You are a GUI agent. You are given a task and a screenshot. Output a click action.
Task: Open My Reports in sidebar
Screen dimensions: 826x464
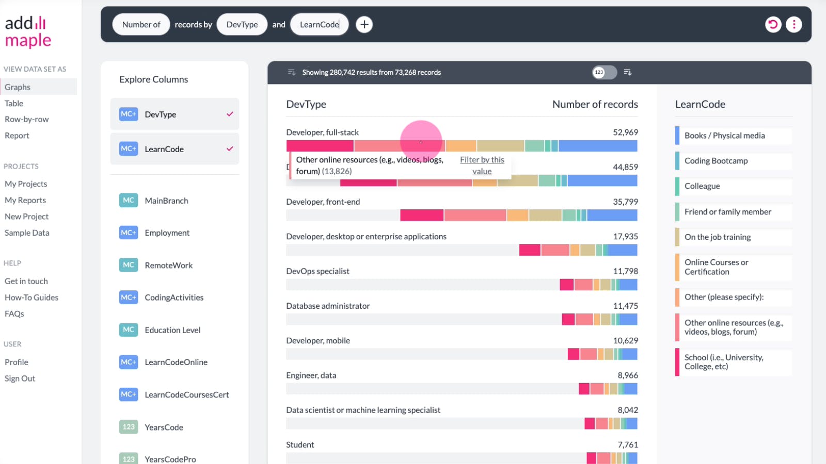[25, 200]
